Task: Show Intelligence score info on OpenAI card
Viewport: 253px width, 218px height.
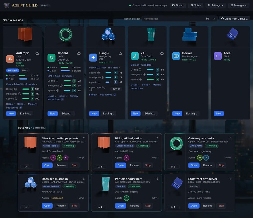Action: click(x=61, y=86)
